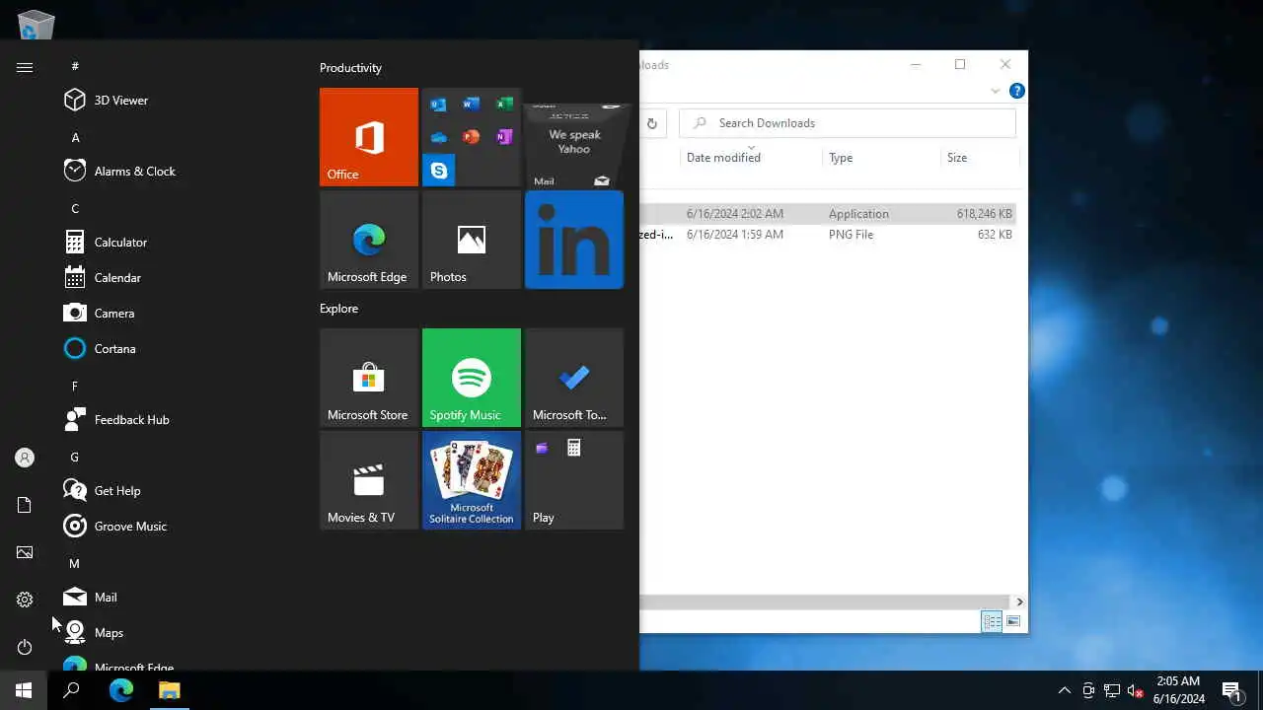Sort by Size column header
Viewport: 1263px width, 710px height.
coord(978,157)
